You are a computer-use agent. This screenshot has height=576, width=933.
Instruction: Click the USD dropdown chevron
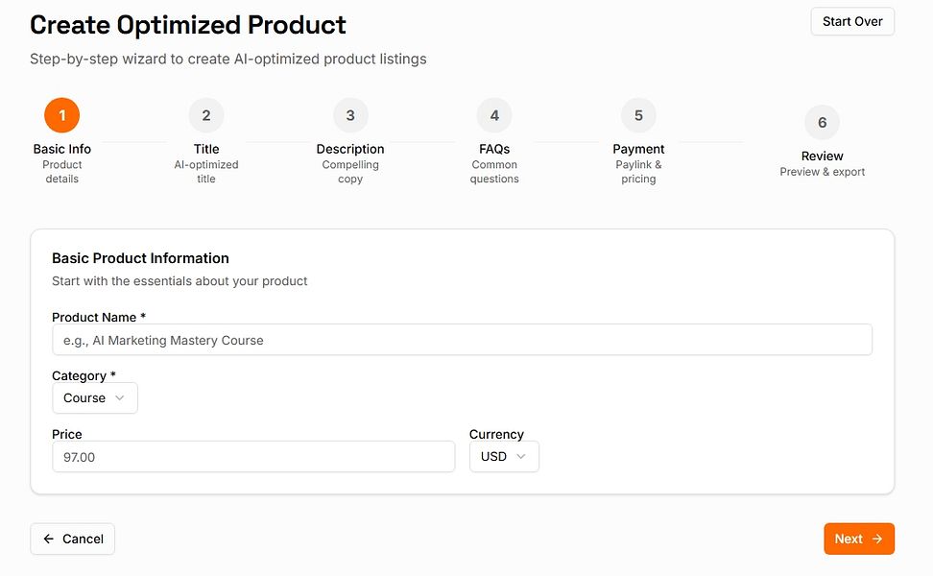pos(521,456)
